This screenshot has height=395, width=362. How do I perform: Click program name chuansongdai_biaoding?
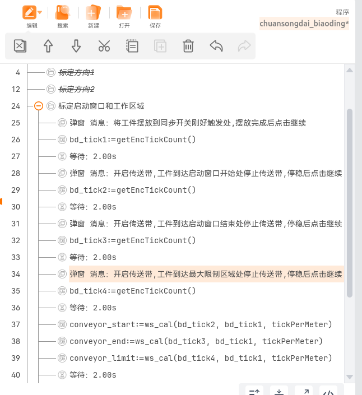tap(304, 24)
